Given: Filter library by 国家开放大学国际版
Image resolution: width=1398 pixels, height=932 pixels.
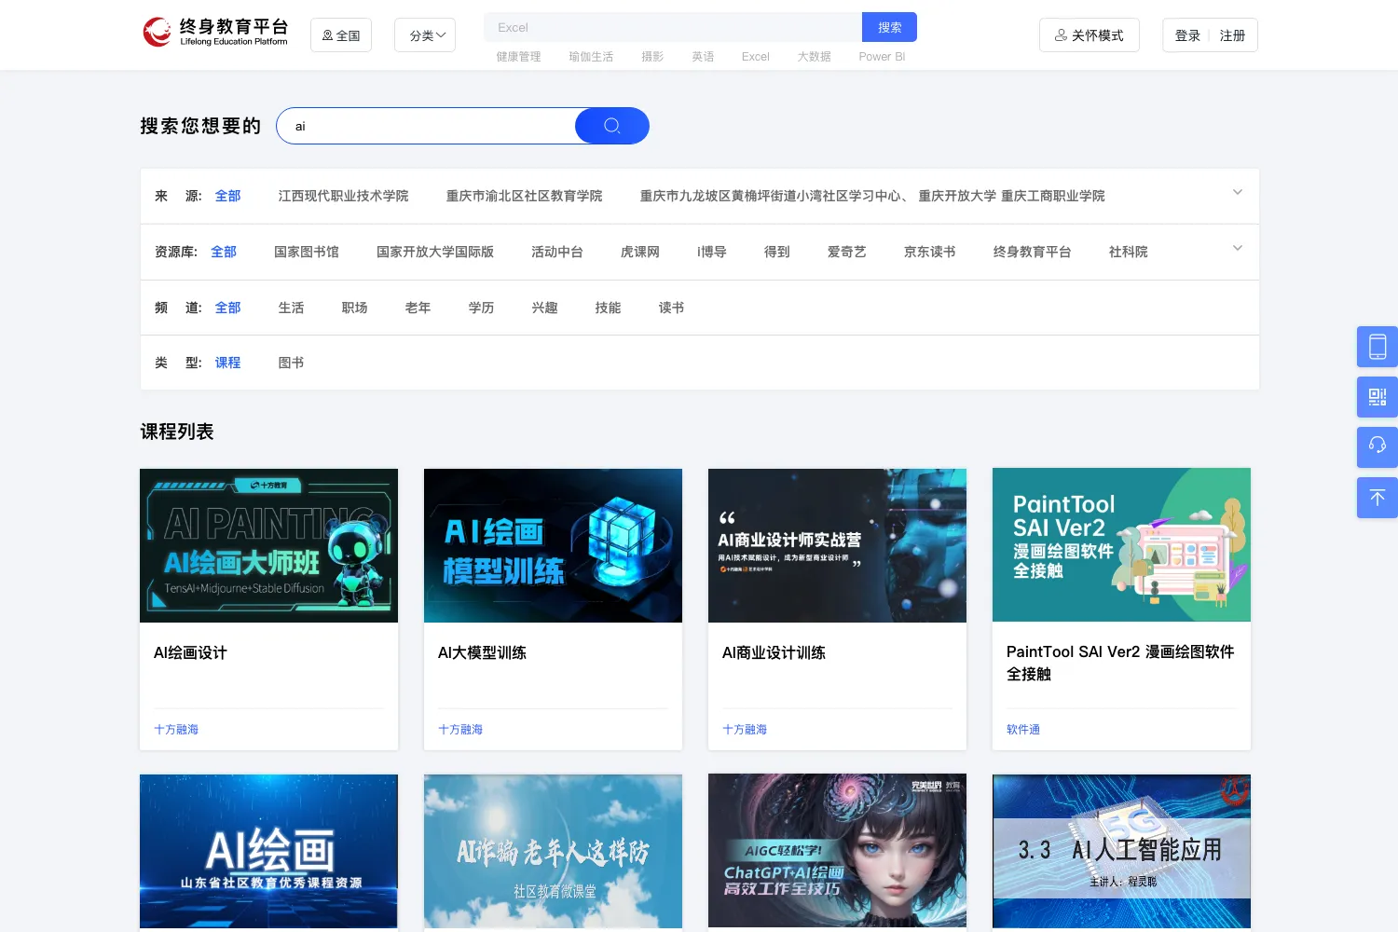Looking at the screenshot, I should [x=435, y=252].
